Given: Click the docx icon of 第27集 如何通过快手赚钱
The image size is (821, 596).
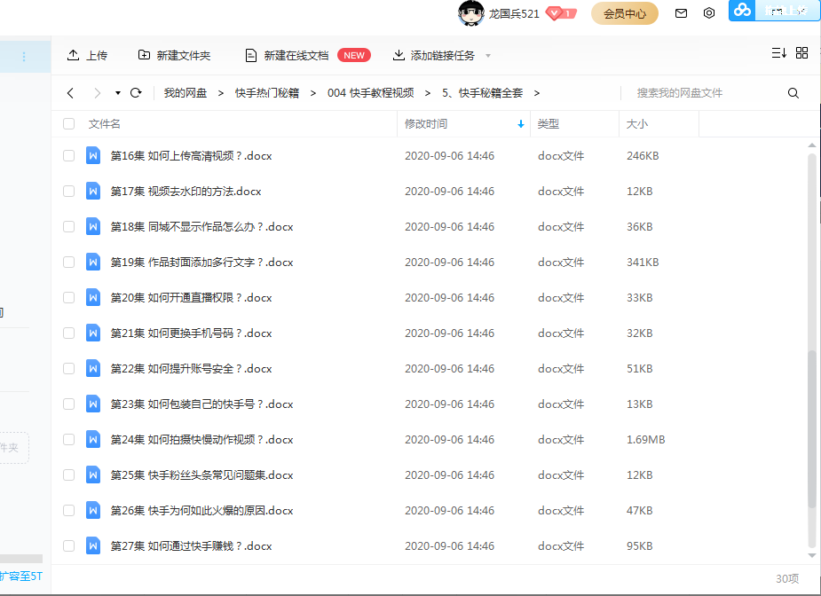Looking at the screenshot, I should (x=93, y=545).
